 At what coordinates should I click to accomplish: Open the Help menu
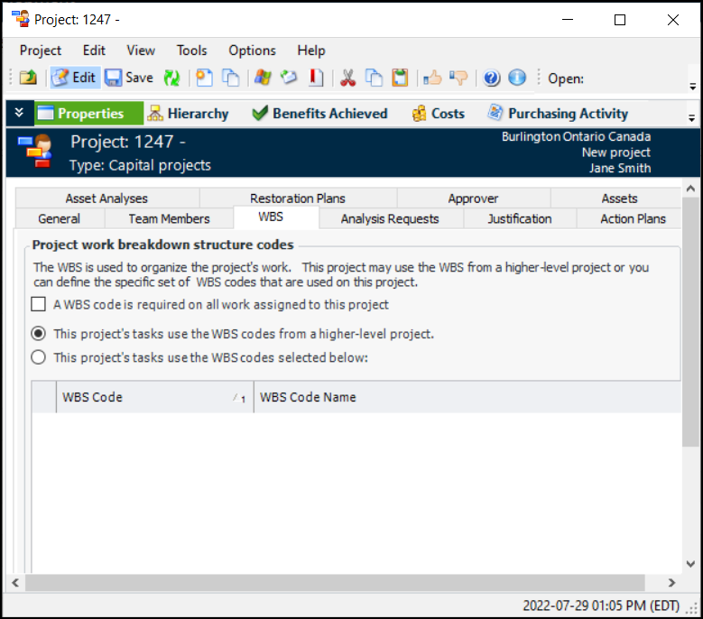tap(311, 51)
